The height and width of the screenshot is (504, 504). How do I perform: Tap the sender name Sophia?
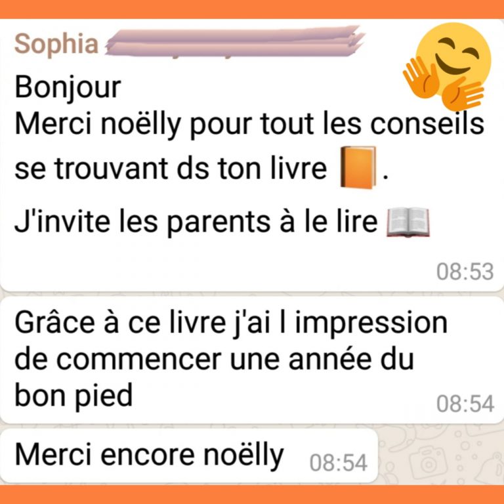click(56, 45)
